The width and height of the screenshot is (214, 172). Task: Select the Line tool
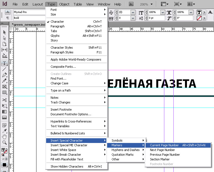pos(4,69)
